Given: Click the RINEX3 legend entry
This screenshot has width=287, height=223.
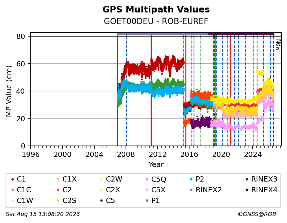Looking at the screenshot, I should click(261, 179).
